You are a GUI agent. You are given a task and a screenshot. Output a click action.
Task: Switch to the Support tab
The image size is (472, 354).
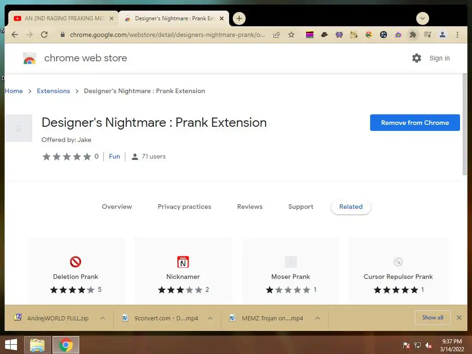pyautogui.click(x=301, y=206)
